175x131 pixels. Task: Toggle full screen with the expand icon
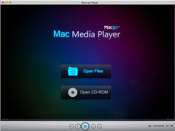tap(172, 126)
